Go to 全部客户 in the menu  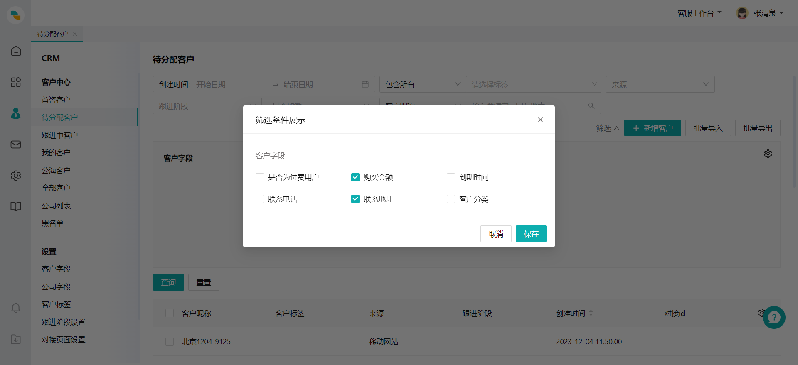point(56,188)
